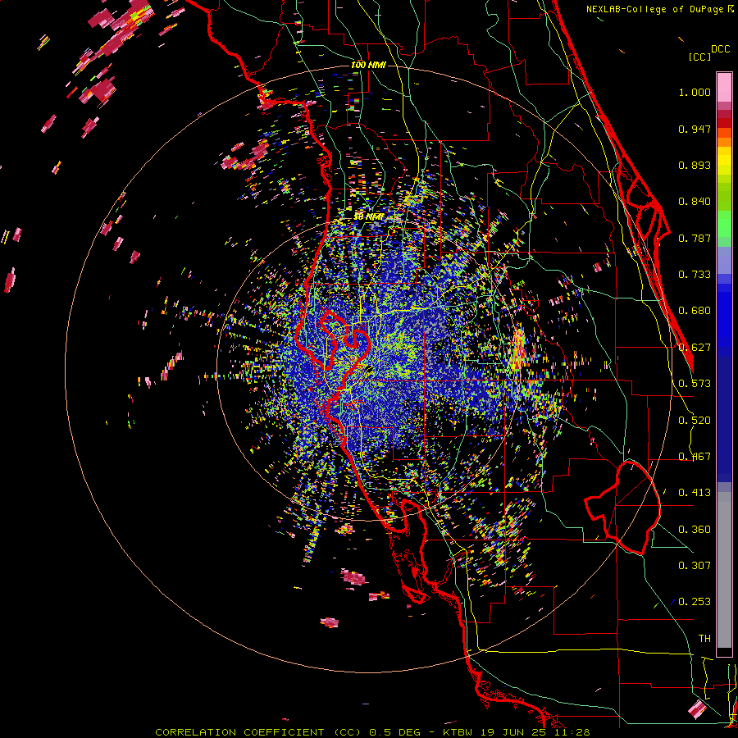Select the 0.253 scale value
The height and width of the screenshot is (738, 738).
(695, 602)
